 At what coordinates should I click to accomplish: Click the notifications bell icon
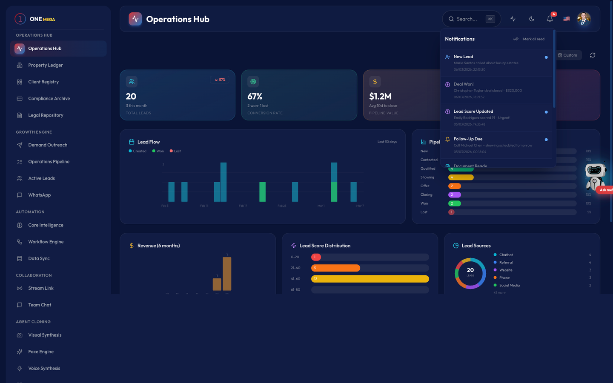click(x=550, y=19)
